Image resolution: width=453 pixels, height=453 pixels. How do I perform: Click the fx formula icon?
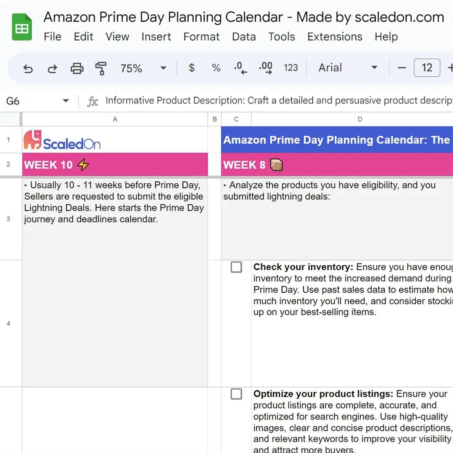tap(92, 101)
